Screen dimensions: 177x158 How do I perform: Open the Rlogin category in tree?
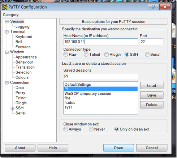tap(21, 103)
